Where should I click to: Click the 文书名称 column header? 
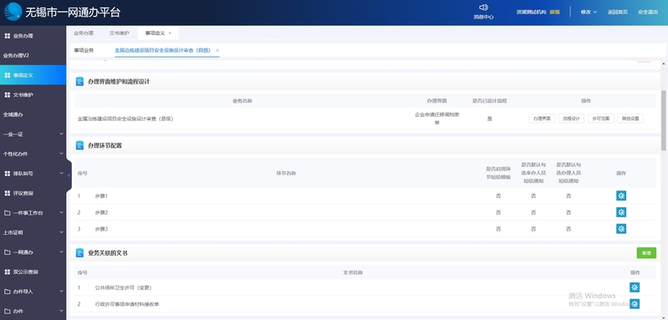click(352, 272)
